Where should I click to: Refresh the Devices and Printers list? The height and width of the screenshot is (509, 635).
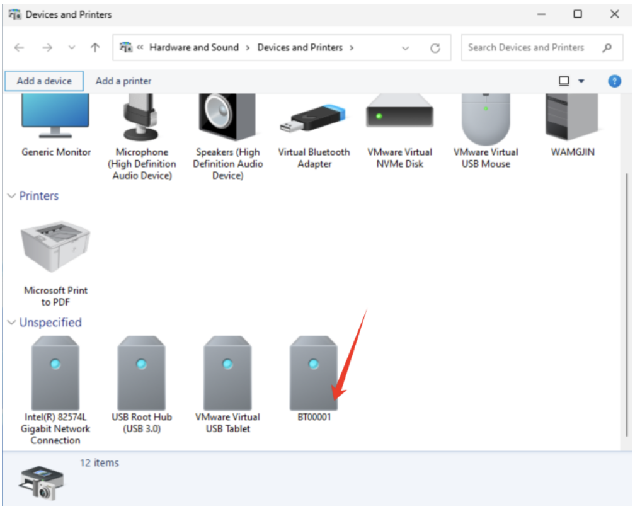435,48
